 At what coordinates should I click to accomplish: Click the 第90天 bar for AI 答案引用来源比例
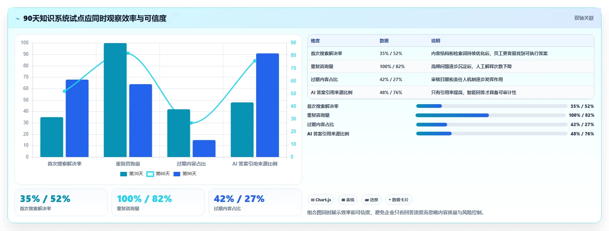tap(267, 105)
